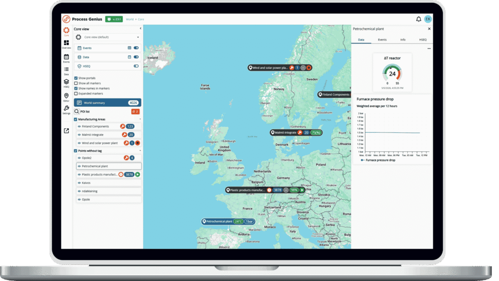Toggle visibility eye of Opole
Image resolution: width=499 pixels, height=281 pixels.
[79, 200]
